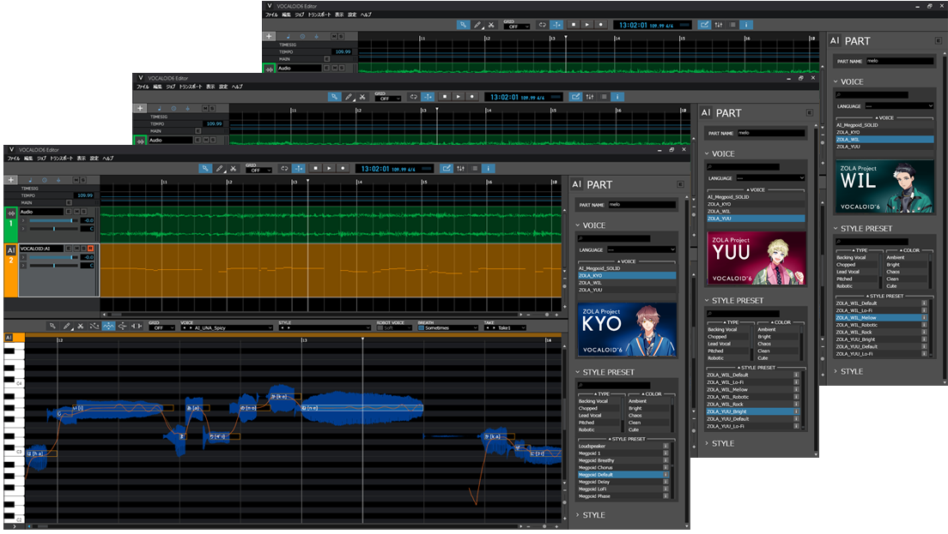Choose the Loudspeaker style preset

(623, 446)
